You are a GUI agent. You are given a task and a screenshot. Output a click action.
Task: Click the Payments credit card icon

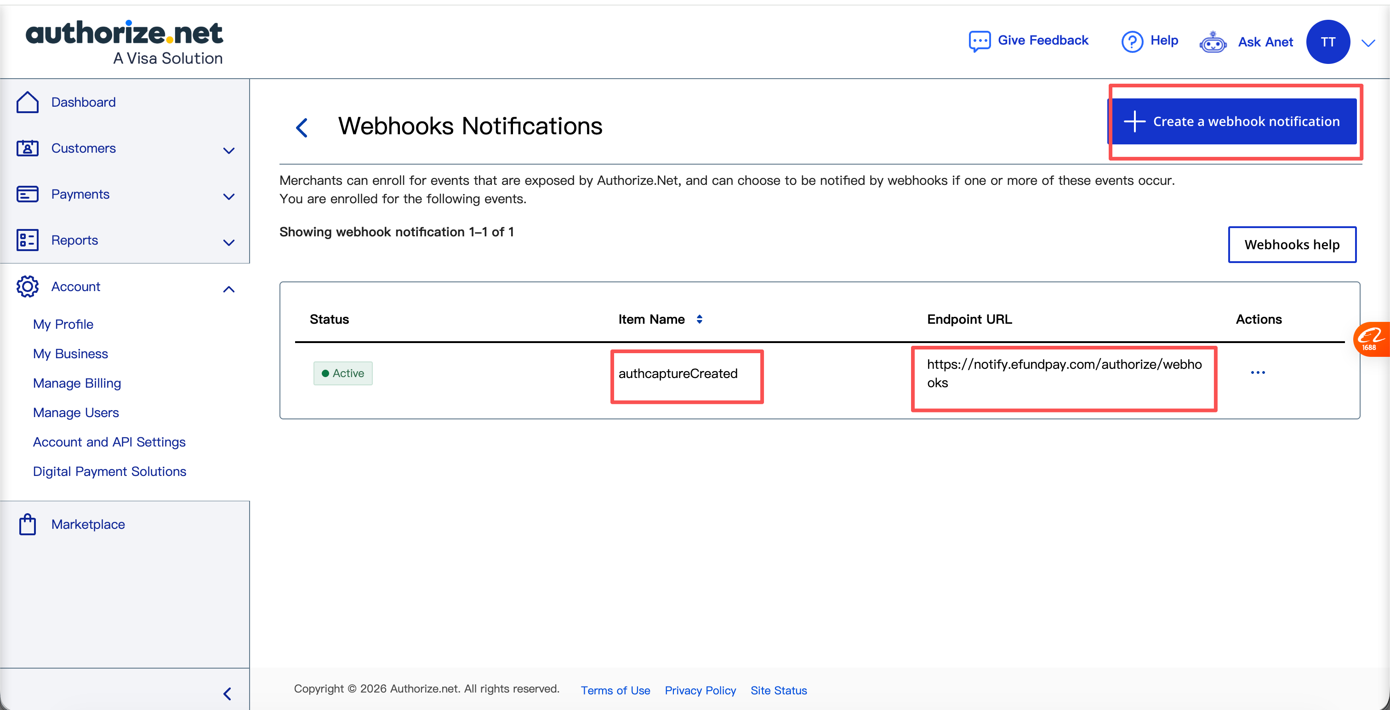[28, 194]
